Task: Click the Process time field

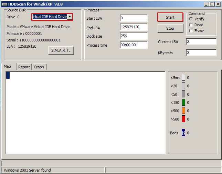Action: [134, 45]
